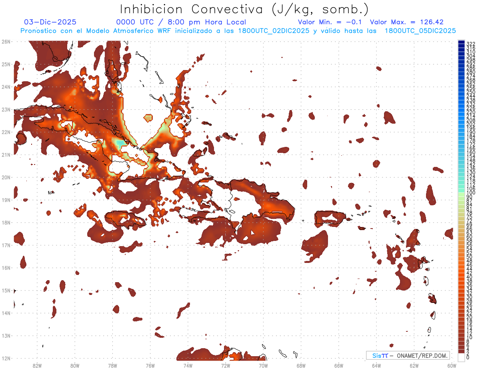Click the color bar label '100'

click(471, 193)
